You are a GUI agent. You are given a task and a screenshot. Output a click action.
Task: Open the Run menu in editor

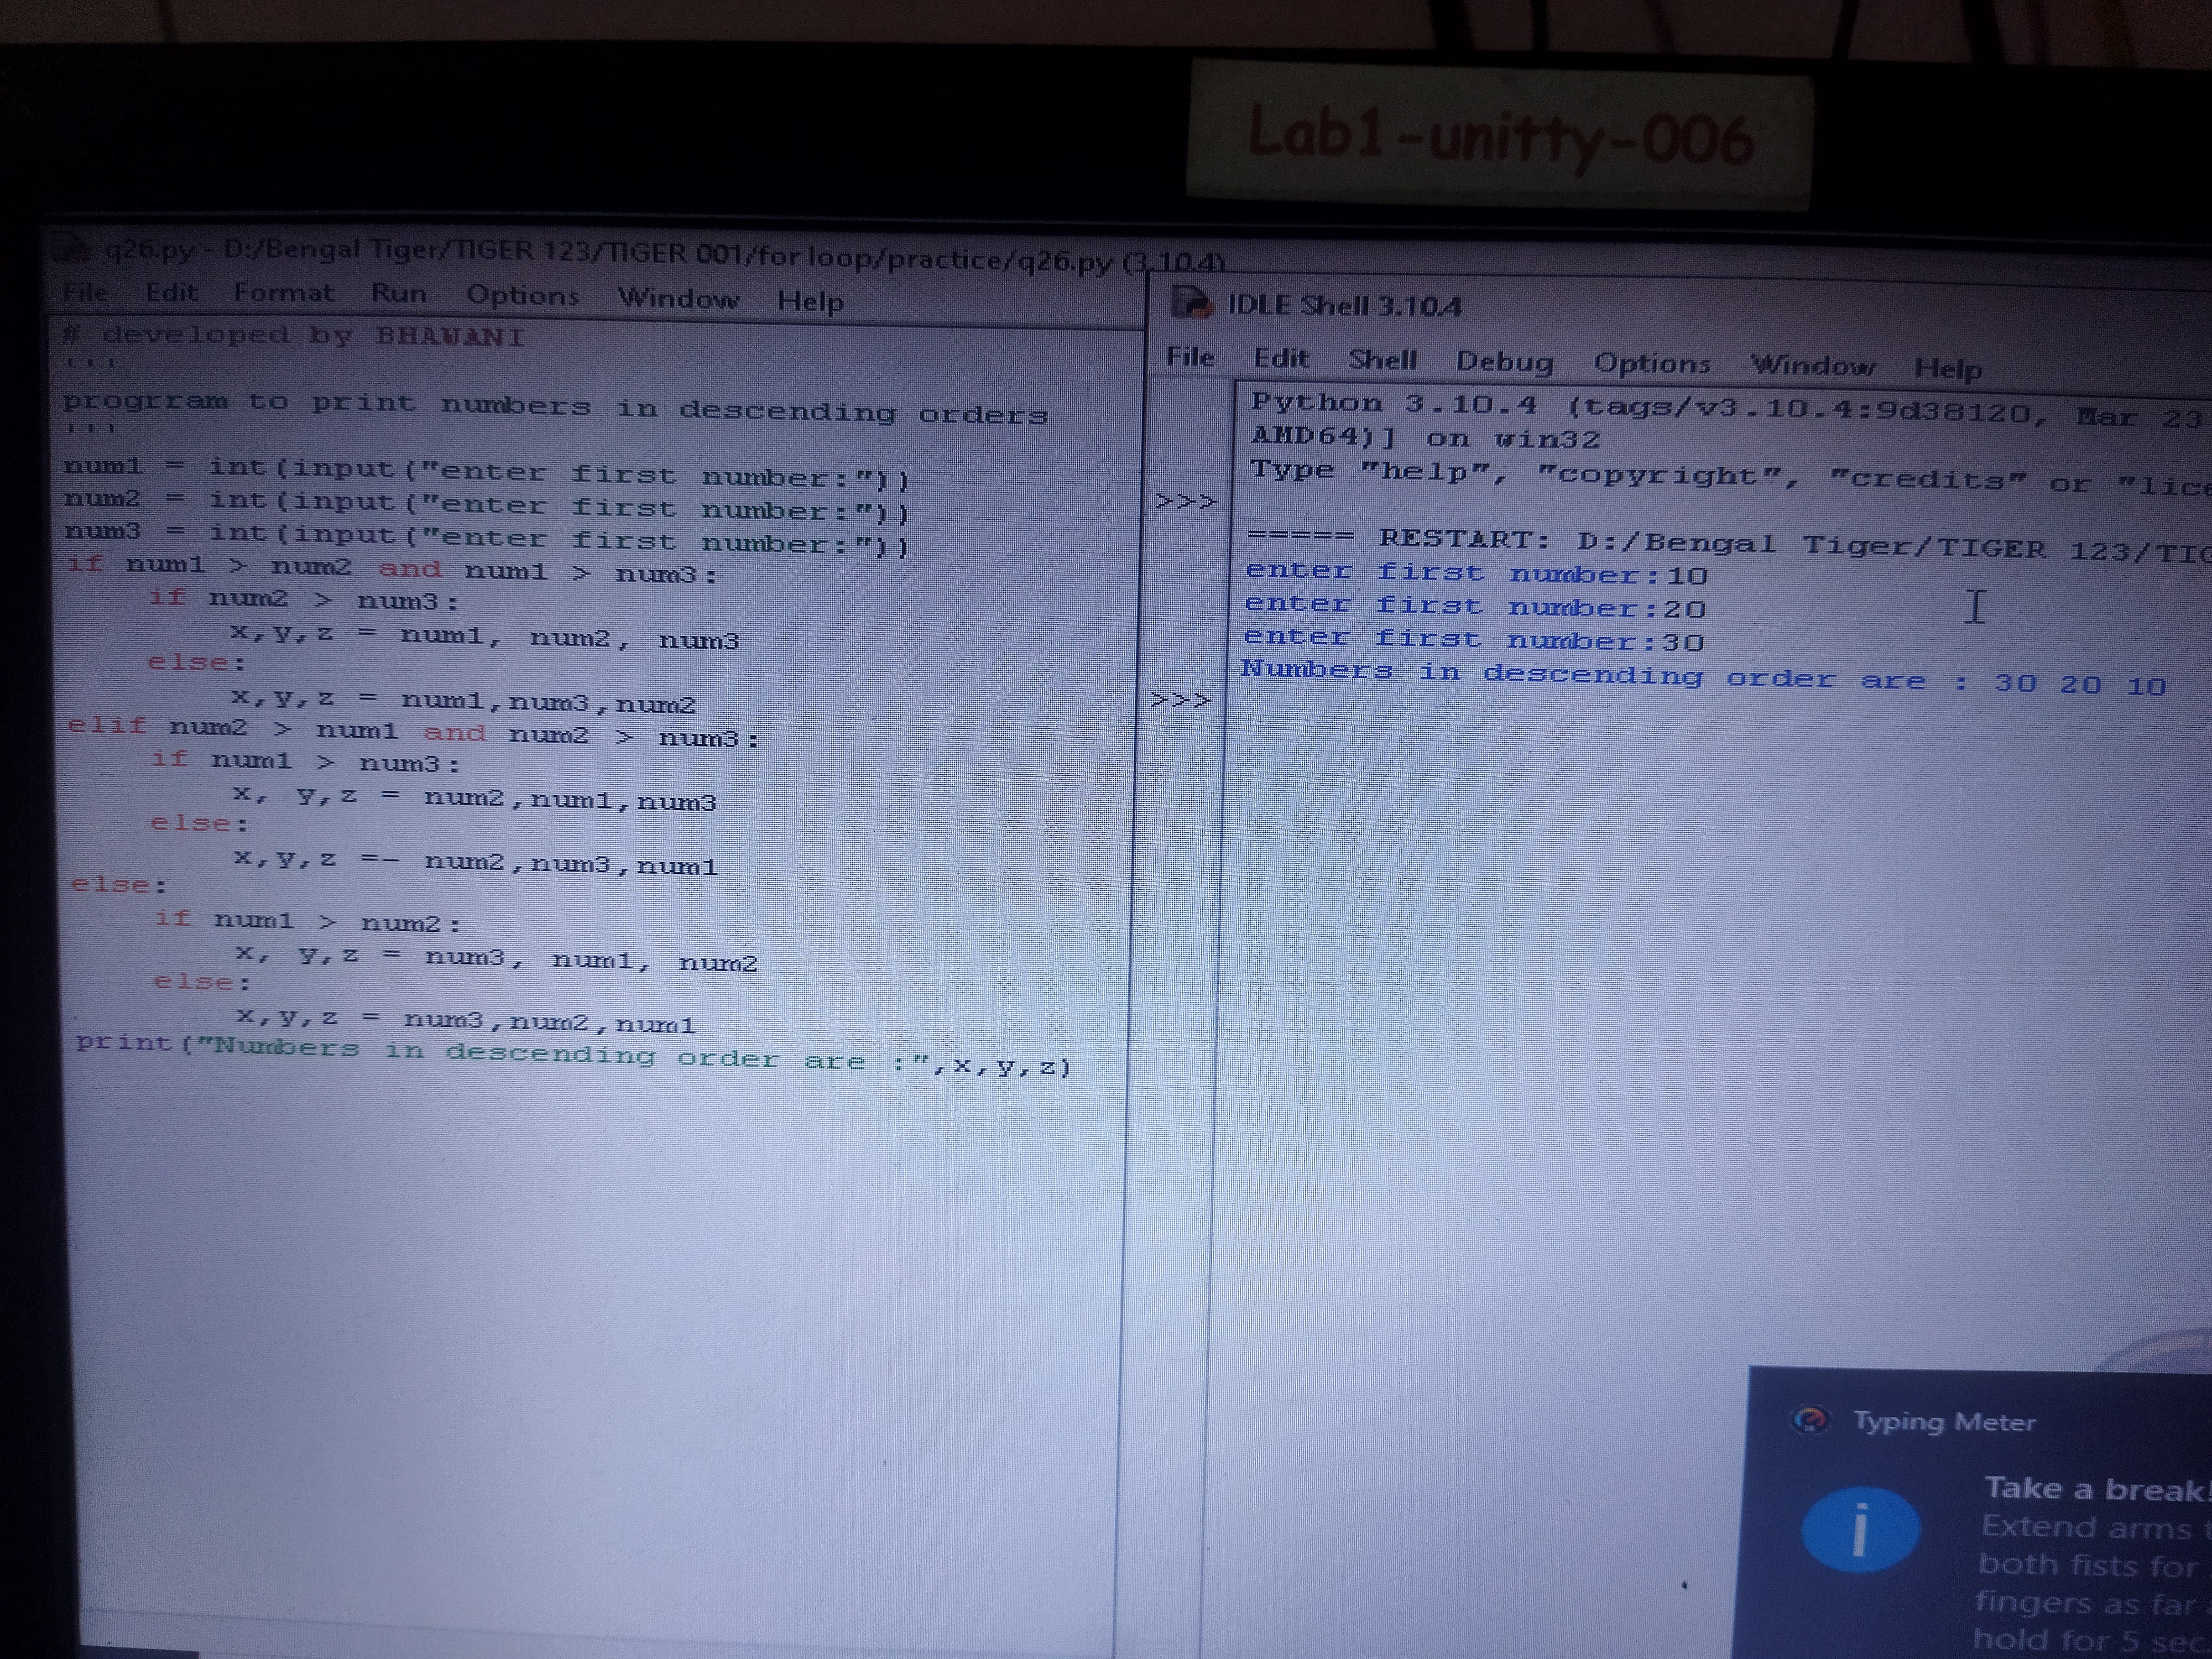coord(398,294)
